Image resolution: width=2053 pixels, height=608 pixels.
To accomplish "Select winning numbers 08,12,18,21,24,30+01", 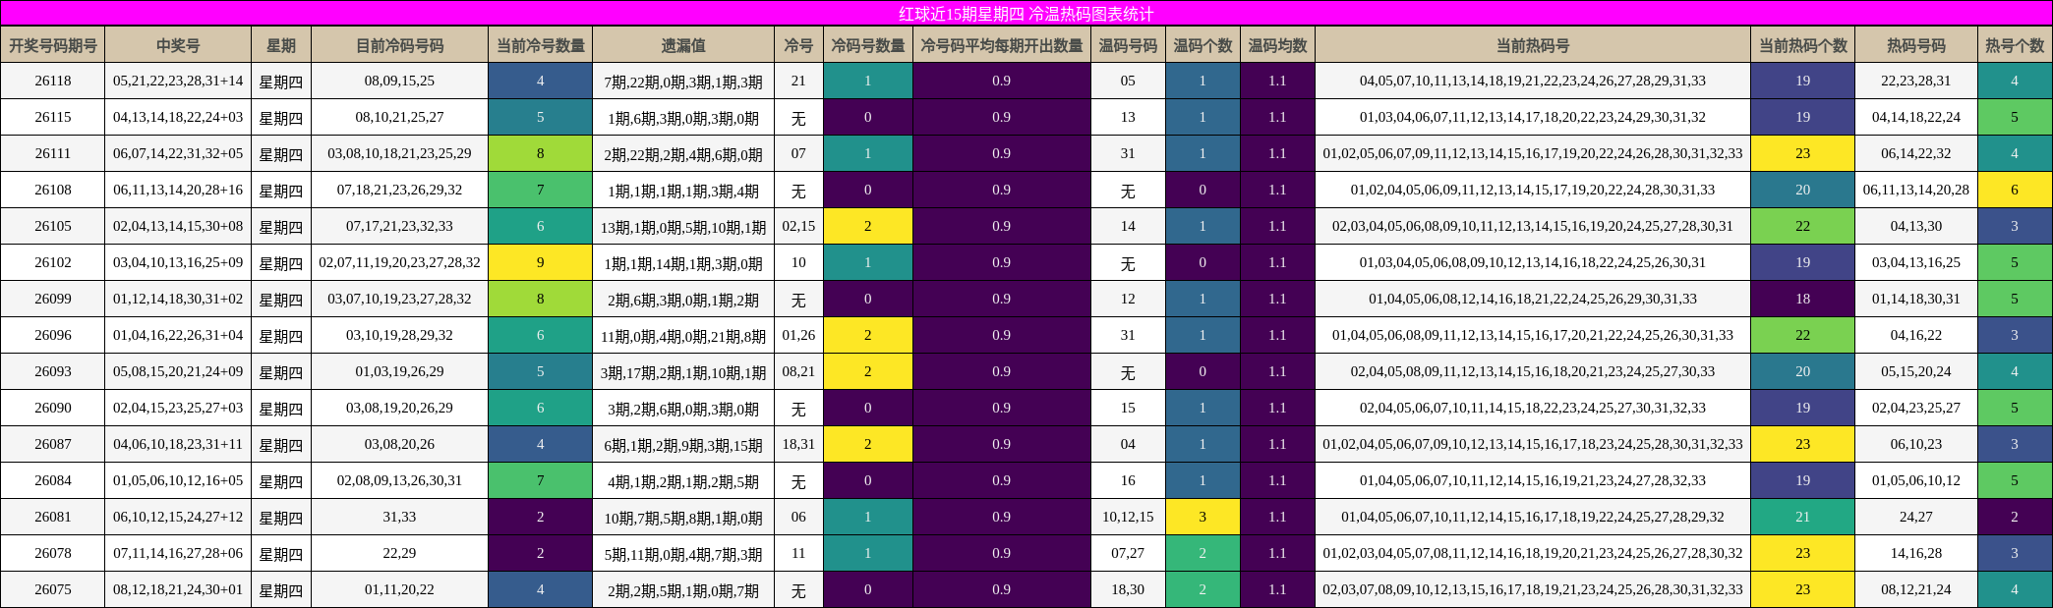I will coord(178,589).
